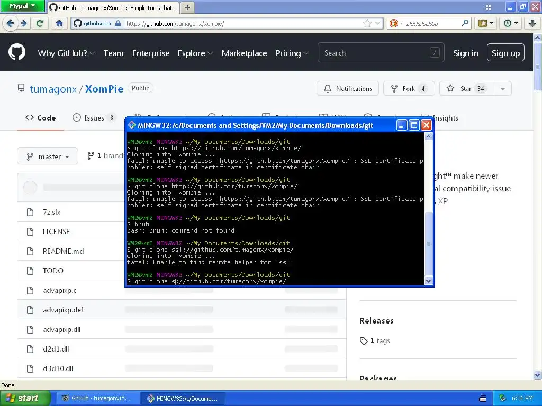Image resolution: width=542 pixels, height=406 pixels.
Task: Click the Star button
Action: click(467, 89)
